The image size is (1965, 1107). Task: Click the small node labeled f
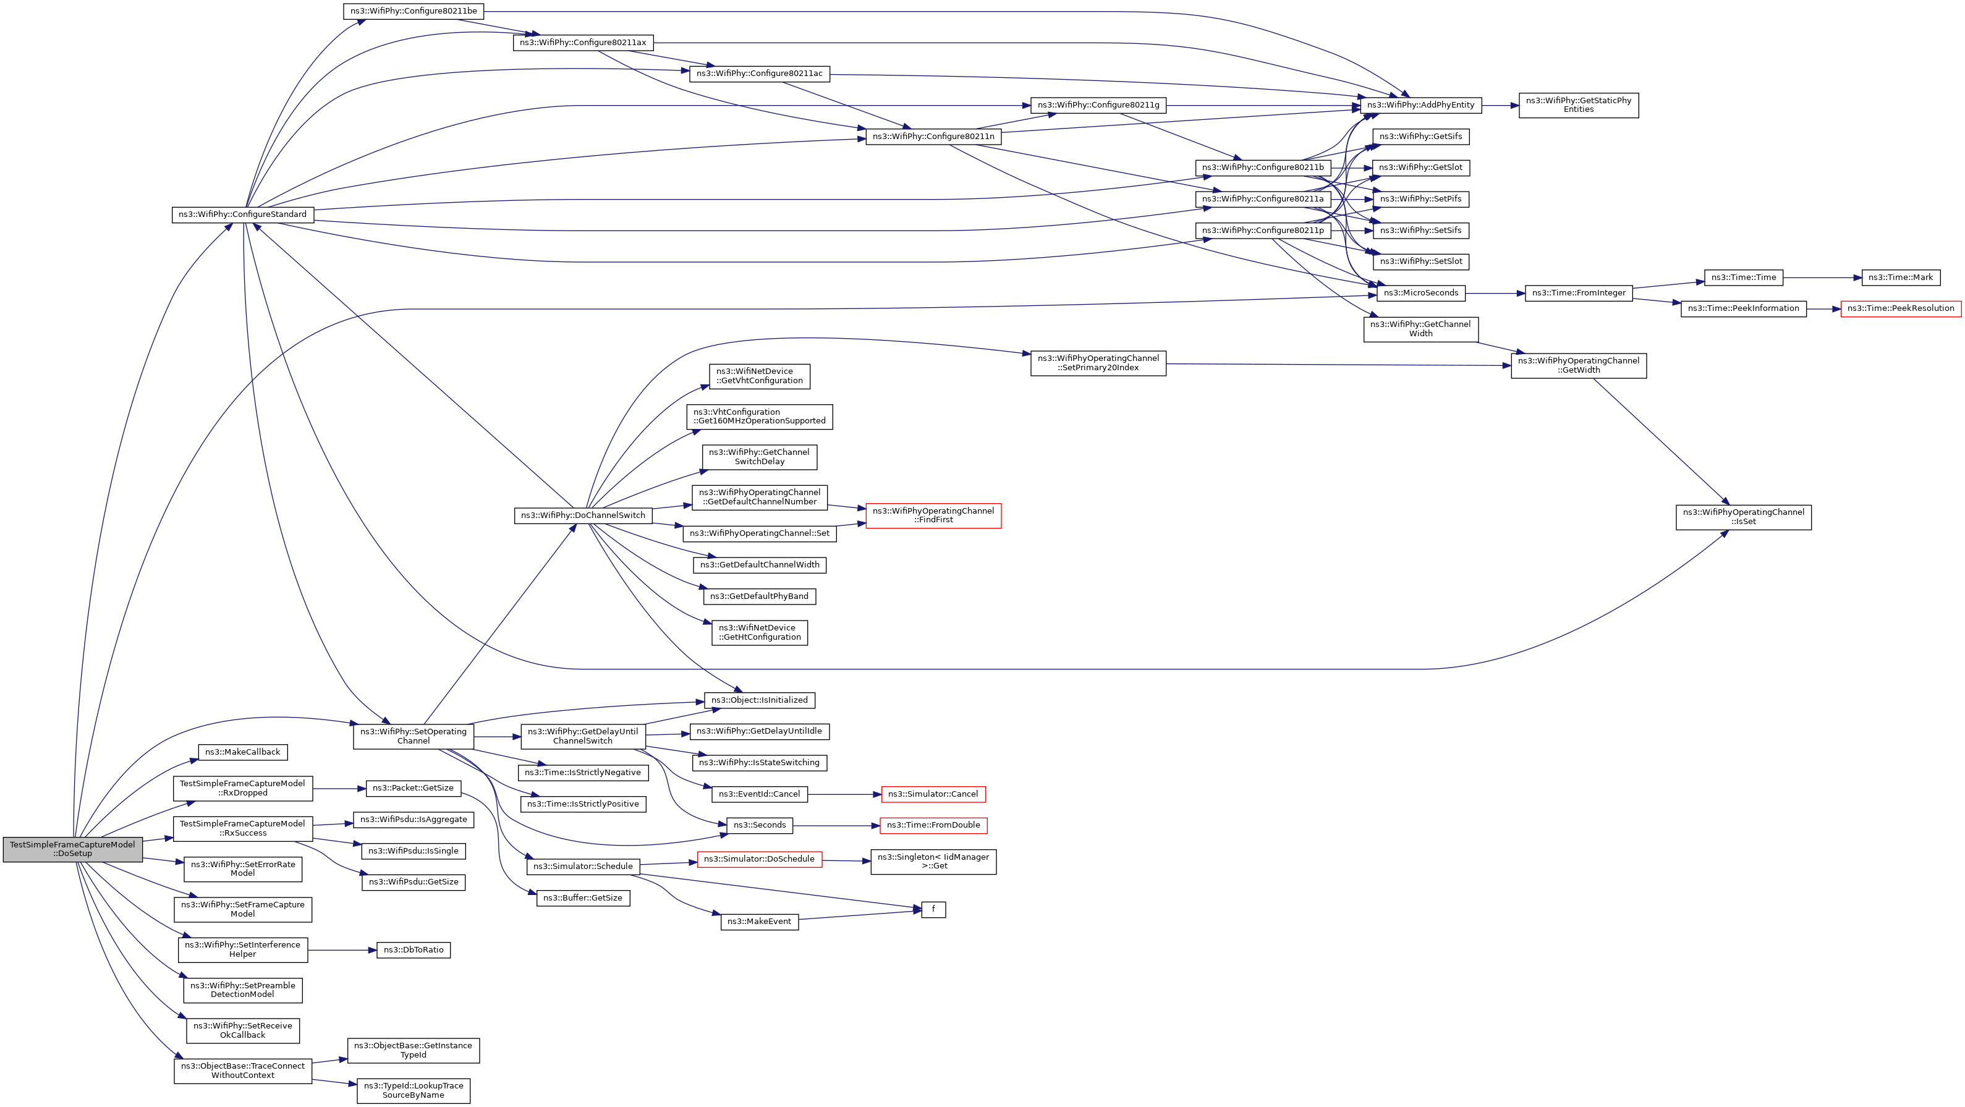tap(933, 909)
